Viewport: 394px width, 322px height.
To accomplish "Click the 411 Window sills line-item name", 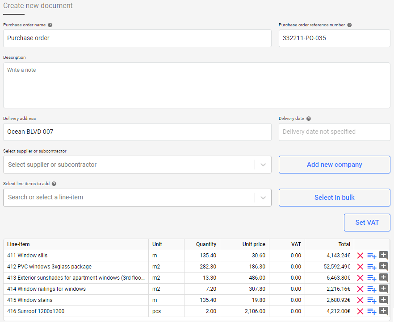I will point(27,256).
